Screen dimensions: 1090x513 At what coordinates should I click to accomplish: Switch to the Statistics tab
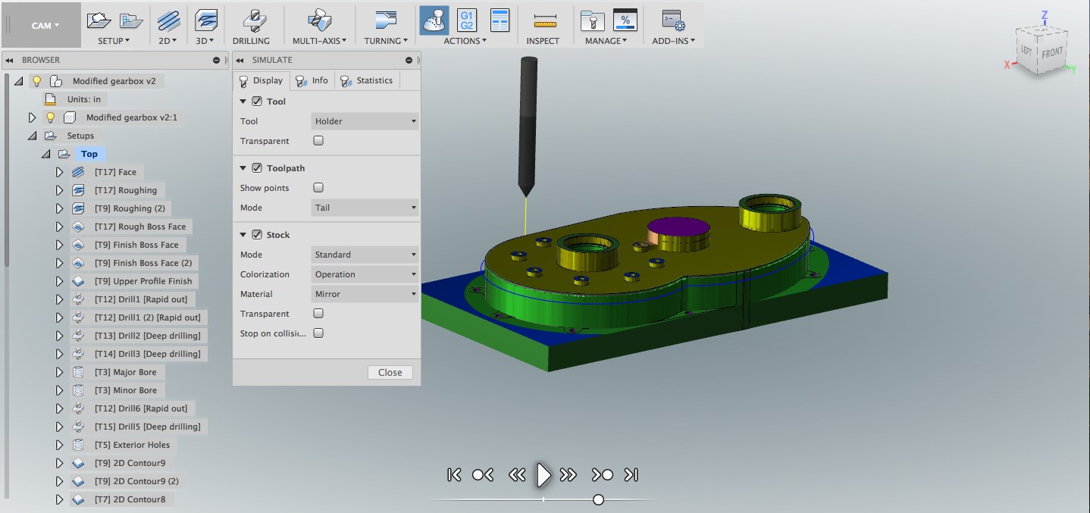point(367,80)
